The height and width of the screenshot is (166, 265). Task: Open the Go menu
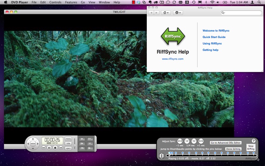point(83,2)
